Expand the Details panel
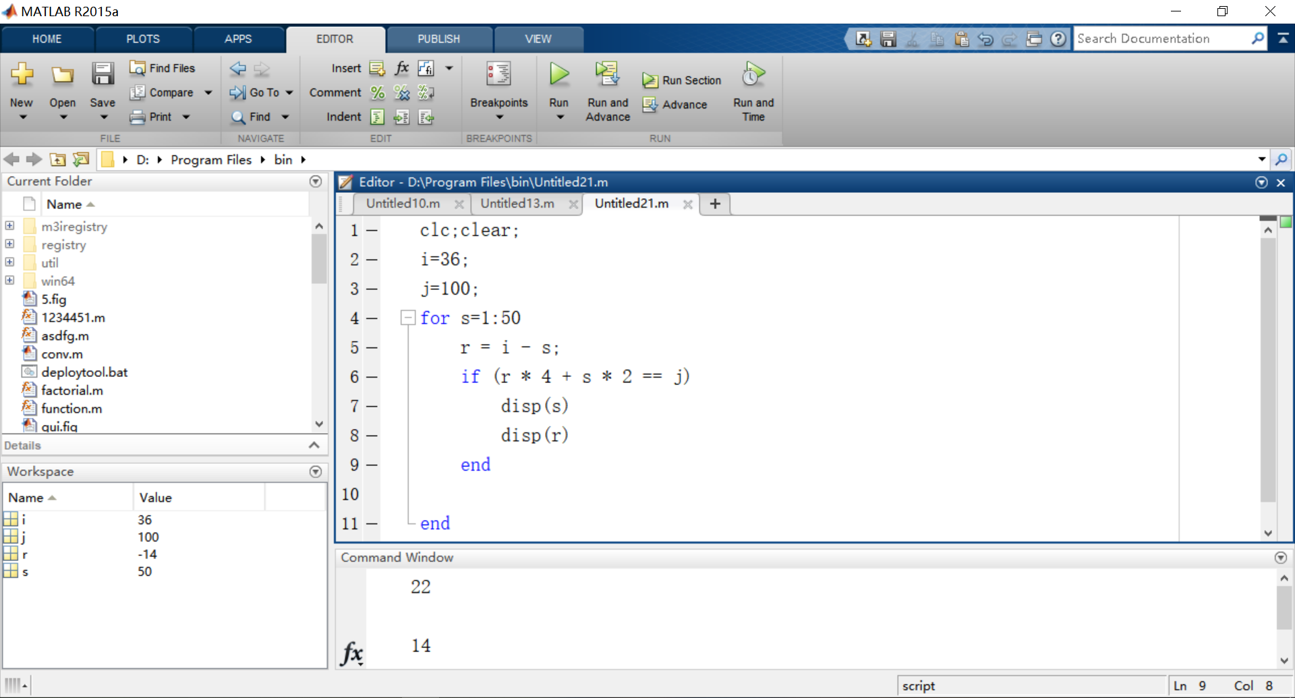Screen dimensions: 1295x698 [x=314, y=445]
